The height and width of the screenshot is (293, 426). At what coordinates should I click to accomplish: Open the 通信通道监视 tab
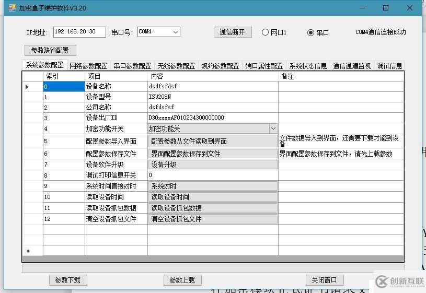(352, 66)
